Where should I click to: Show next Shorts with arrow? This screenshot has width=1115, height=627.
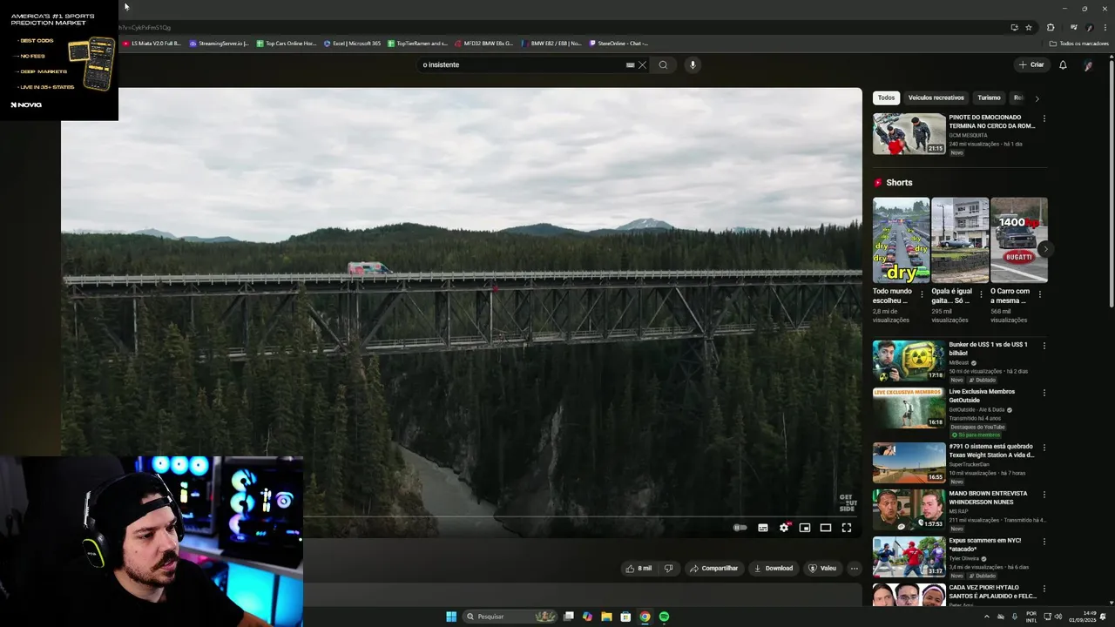click(1045, 249)
